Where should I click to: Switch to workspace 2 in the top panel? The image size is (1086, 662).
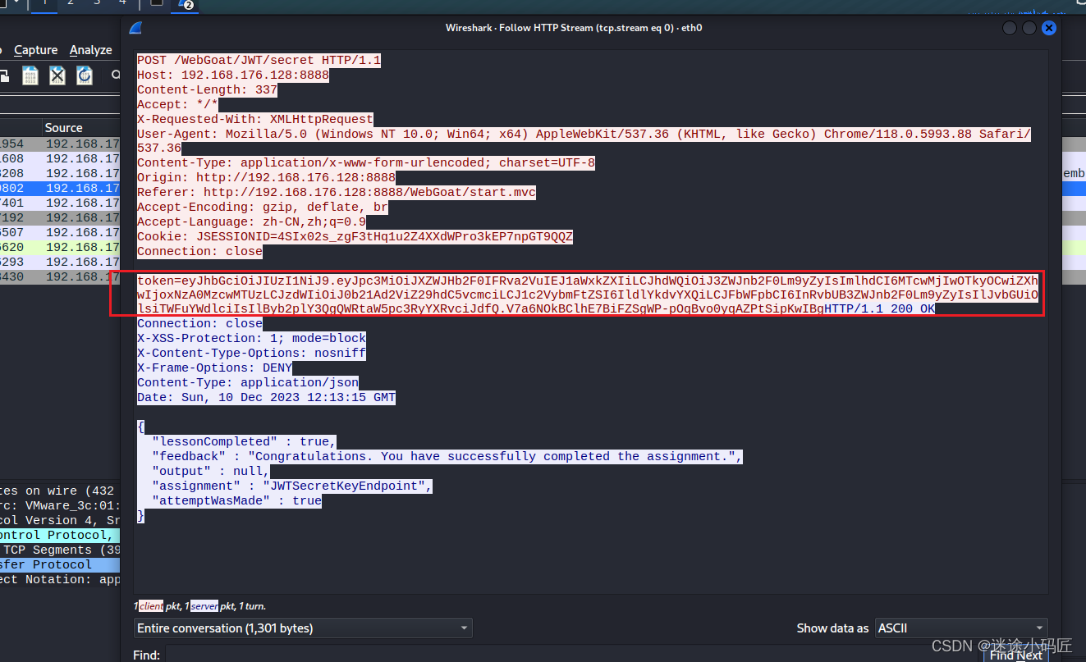point(71,2)
